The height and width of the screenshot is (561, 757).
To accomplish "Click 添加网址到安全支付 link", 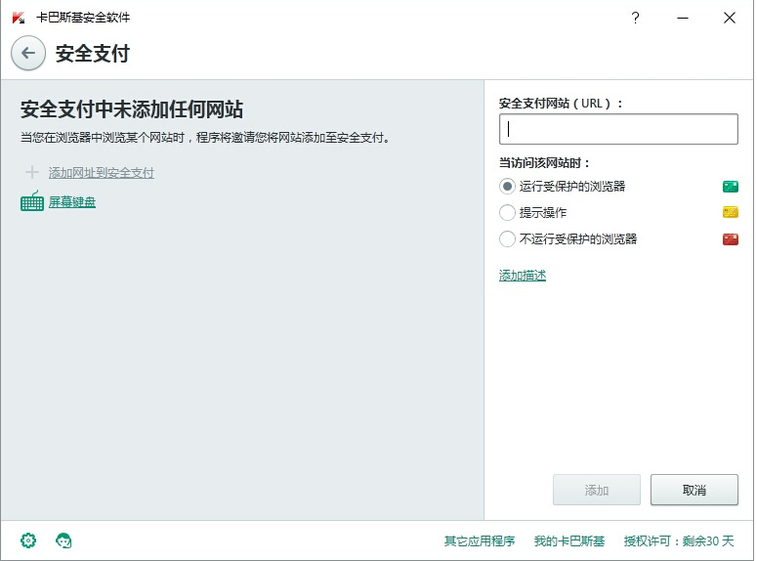I will [102, 173].
